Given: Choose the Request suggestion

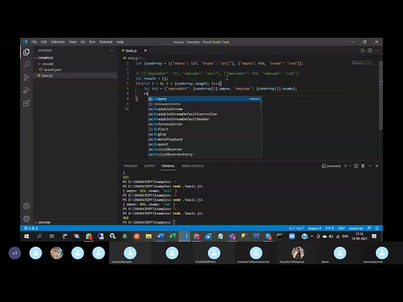Looking at the screenshot, I should click(x=205, y=144).
